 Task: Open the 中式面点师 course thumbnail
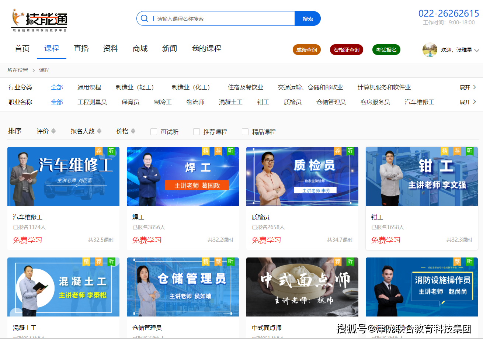pyautogui.click(x=302, y=287)
